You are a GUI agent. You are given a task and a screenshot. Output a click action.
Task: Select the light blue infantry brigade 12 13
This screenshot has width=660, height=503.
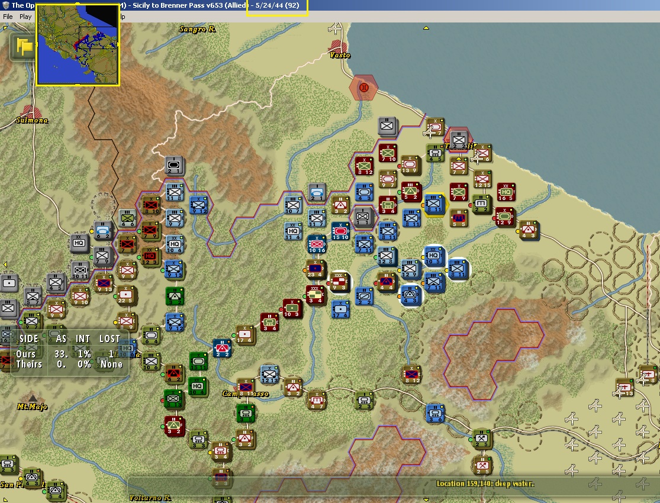[x=269, y=375]
